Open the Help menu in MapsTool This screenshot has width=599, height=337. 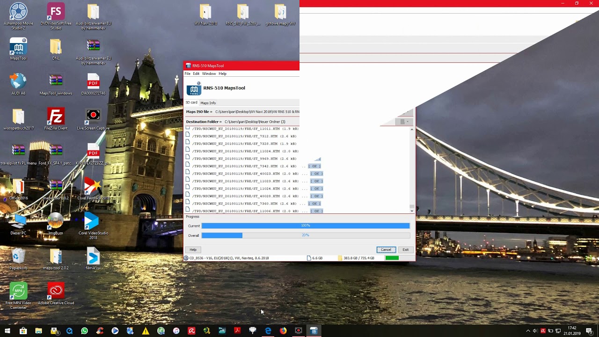pos(222,73)
